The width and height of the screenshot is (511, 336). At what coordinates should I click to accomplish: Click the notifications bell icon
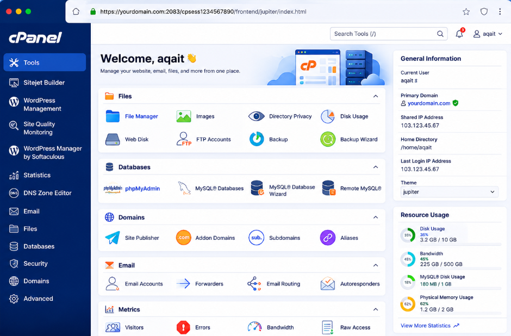[459, 34]
